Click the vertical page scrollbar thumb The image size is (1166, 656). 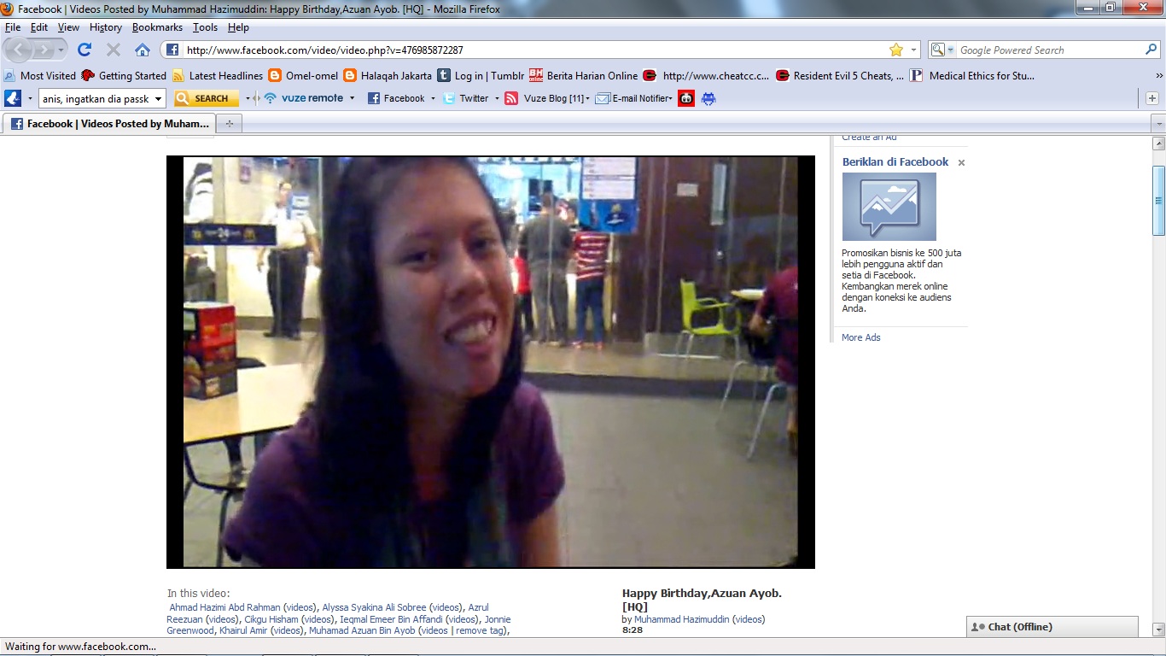[1159, 201]
